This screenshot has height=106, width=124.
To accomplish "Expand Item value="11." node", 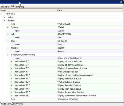I will tap(11, 79).
